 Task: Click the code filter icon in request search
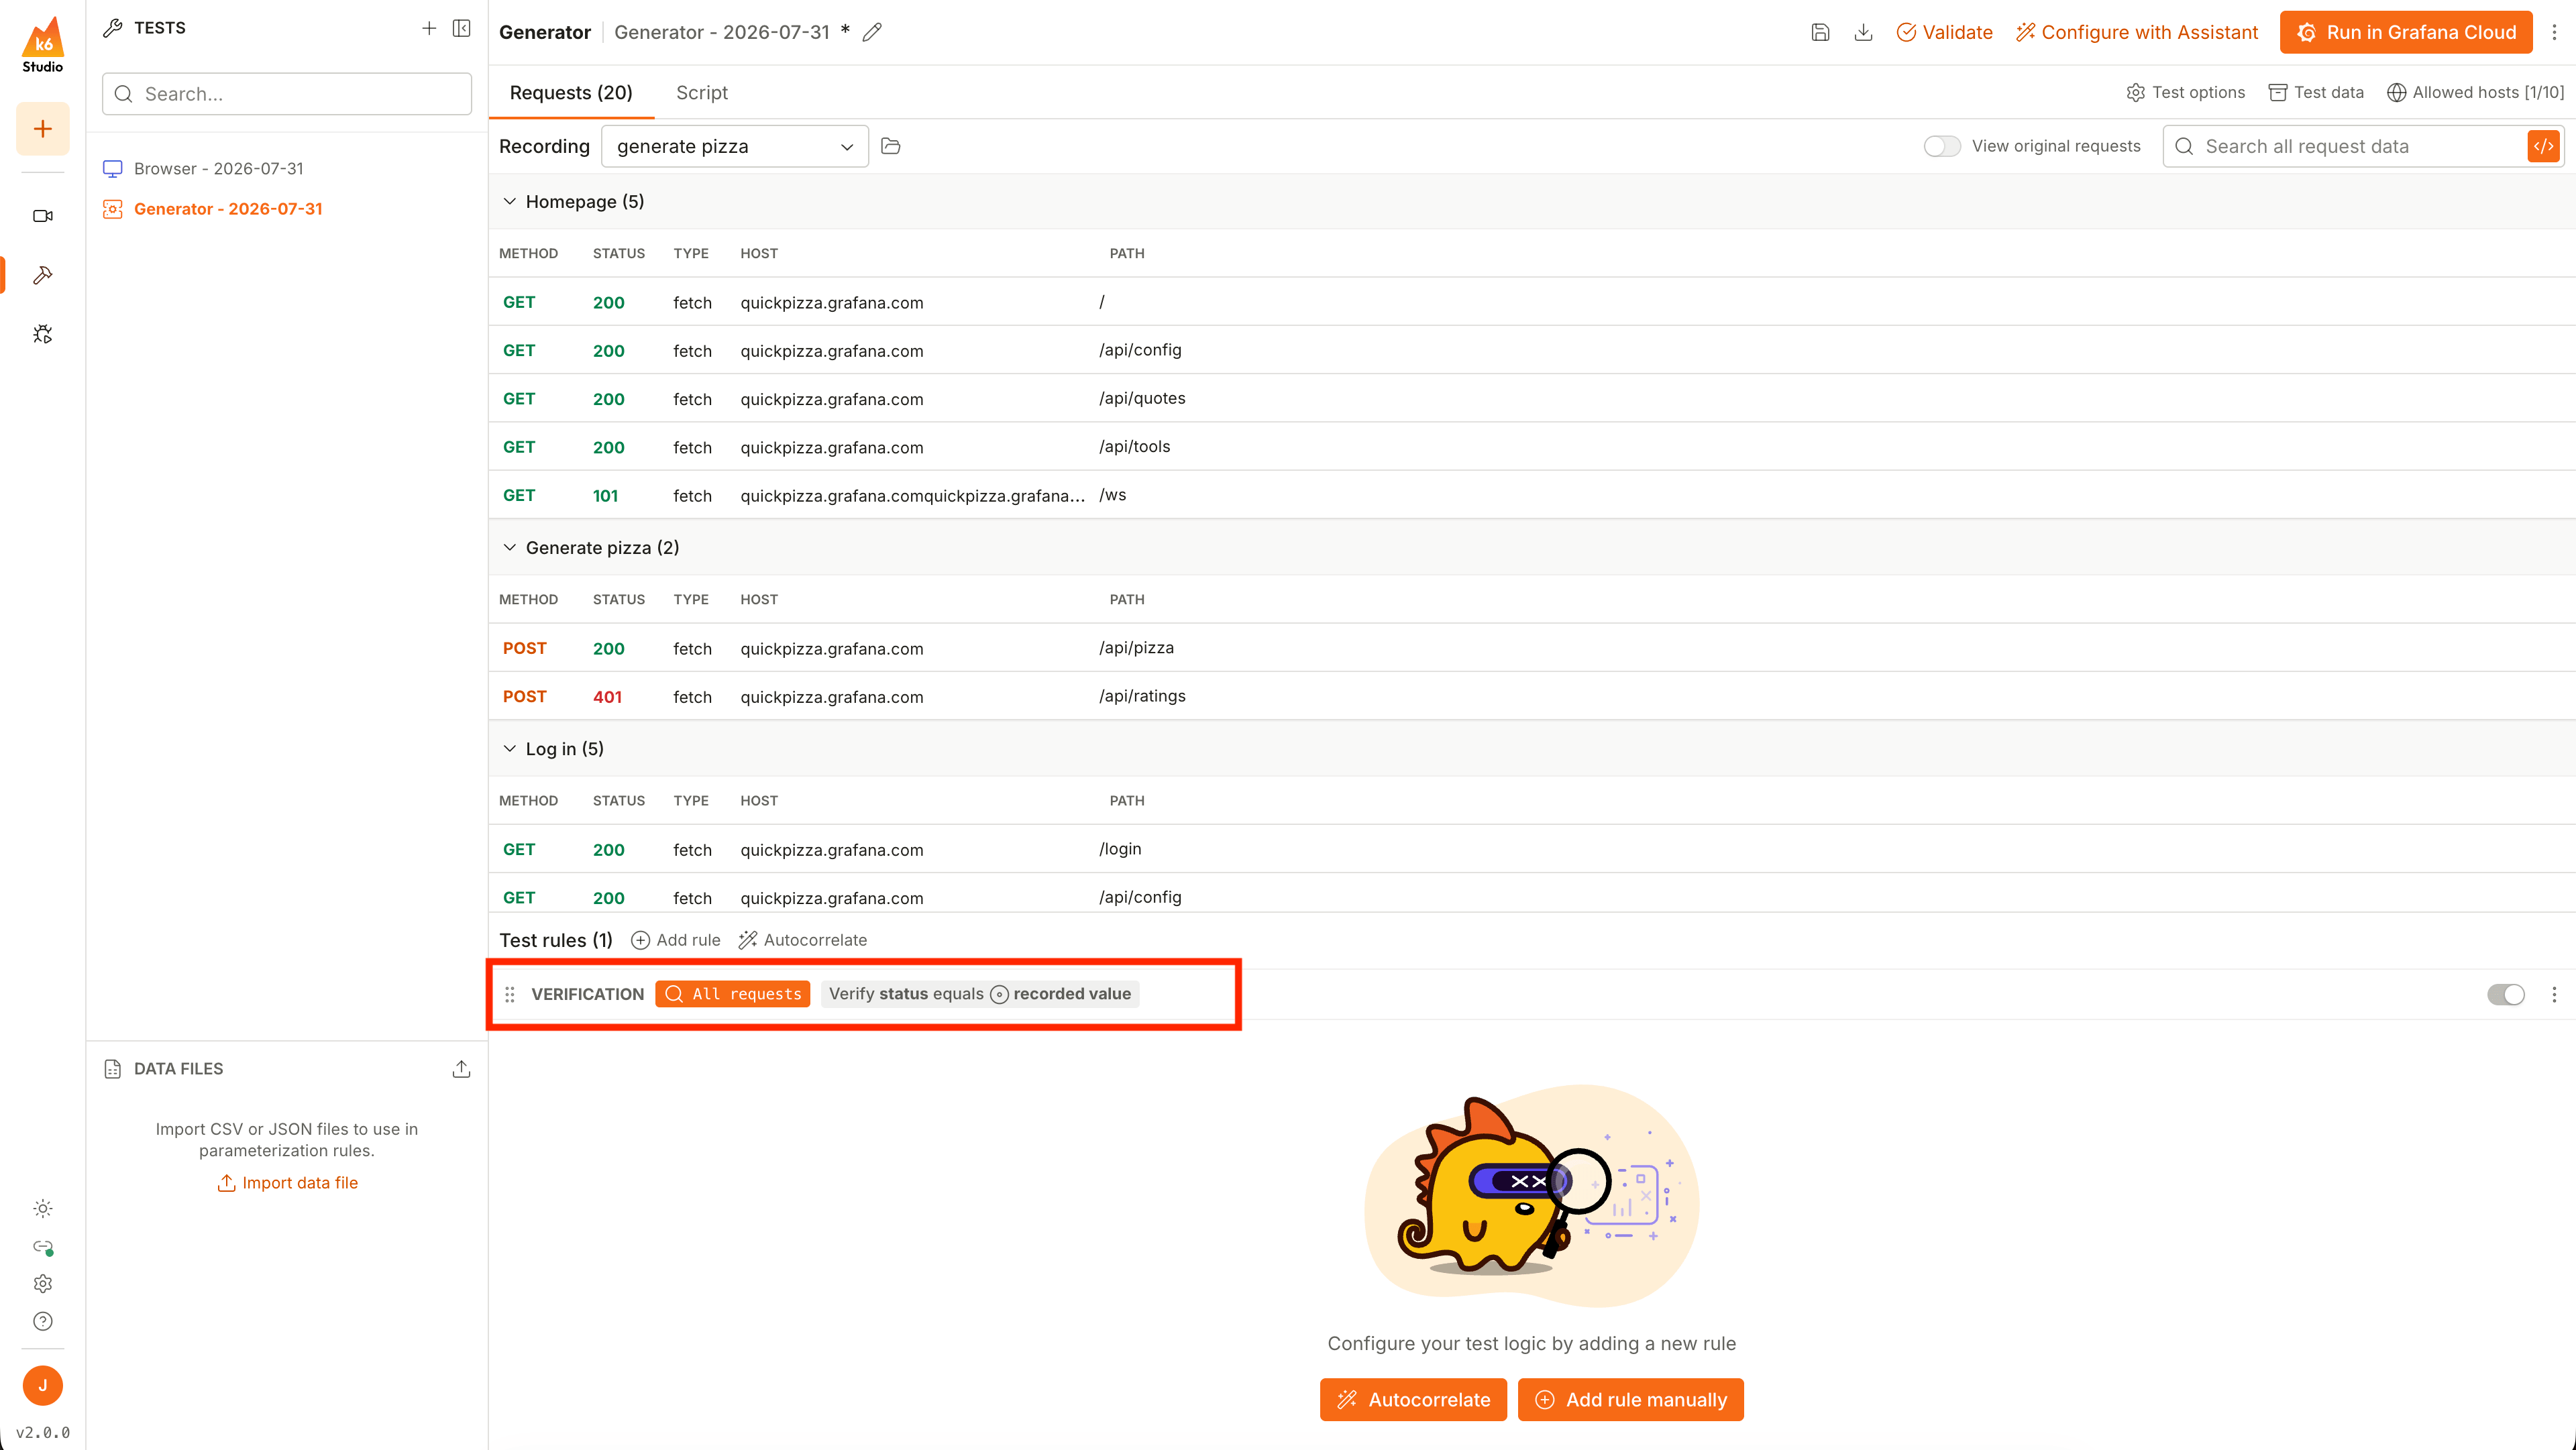pyautogui.click(x=2544, y=146)
